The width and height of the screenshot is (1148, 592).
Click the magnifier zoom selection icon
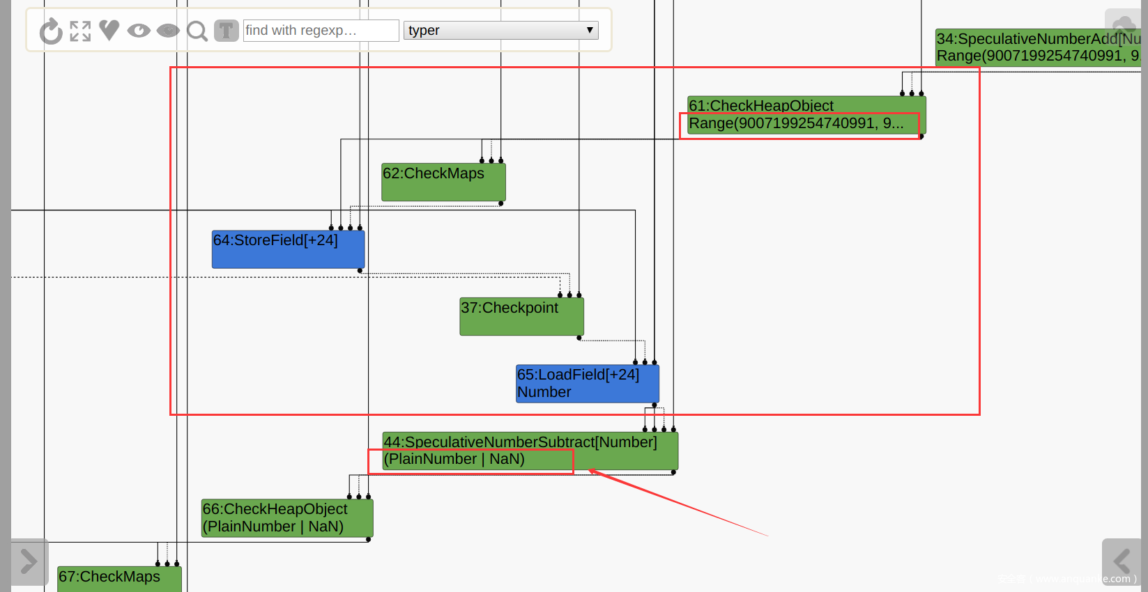197,31
